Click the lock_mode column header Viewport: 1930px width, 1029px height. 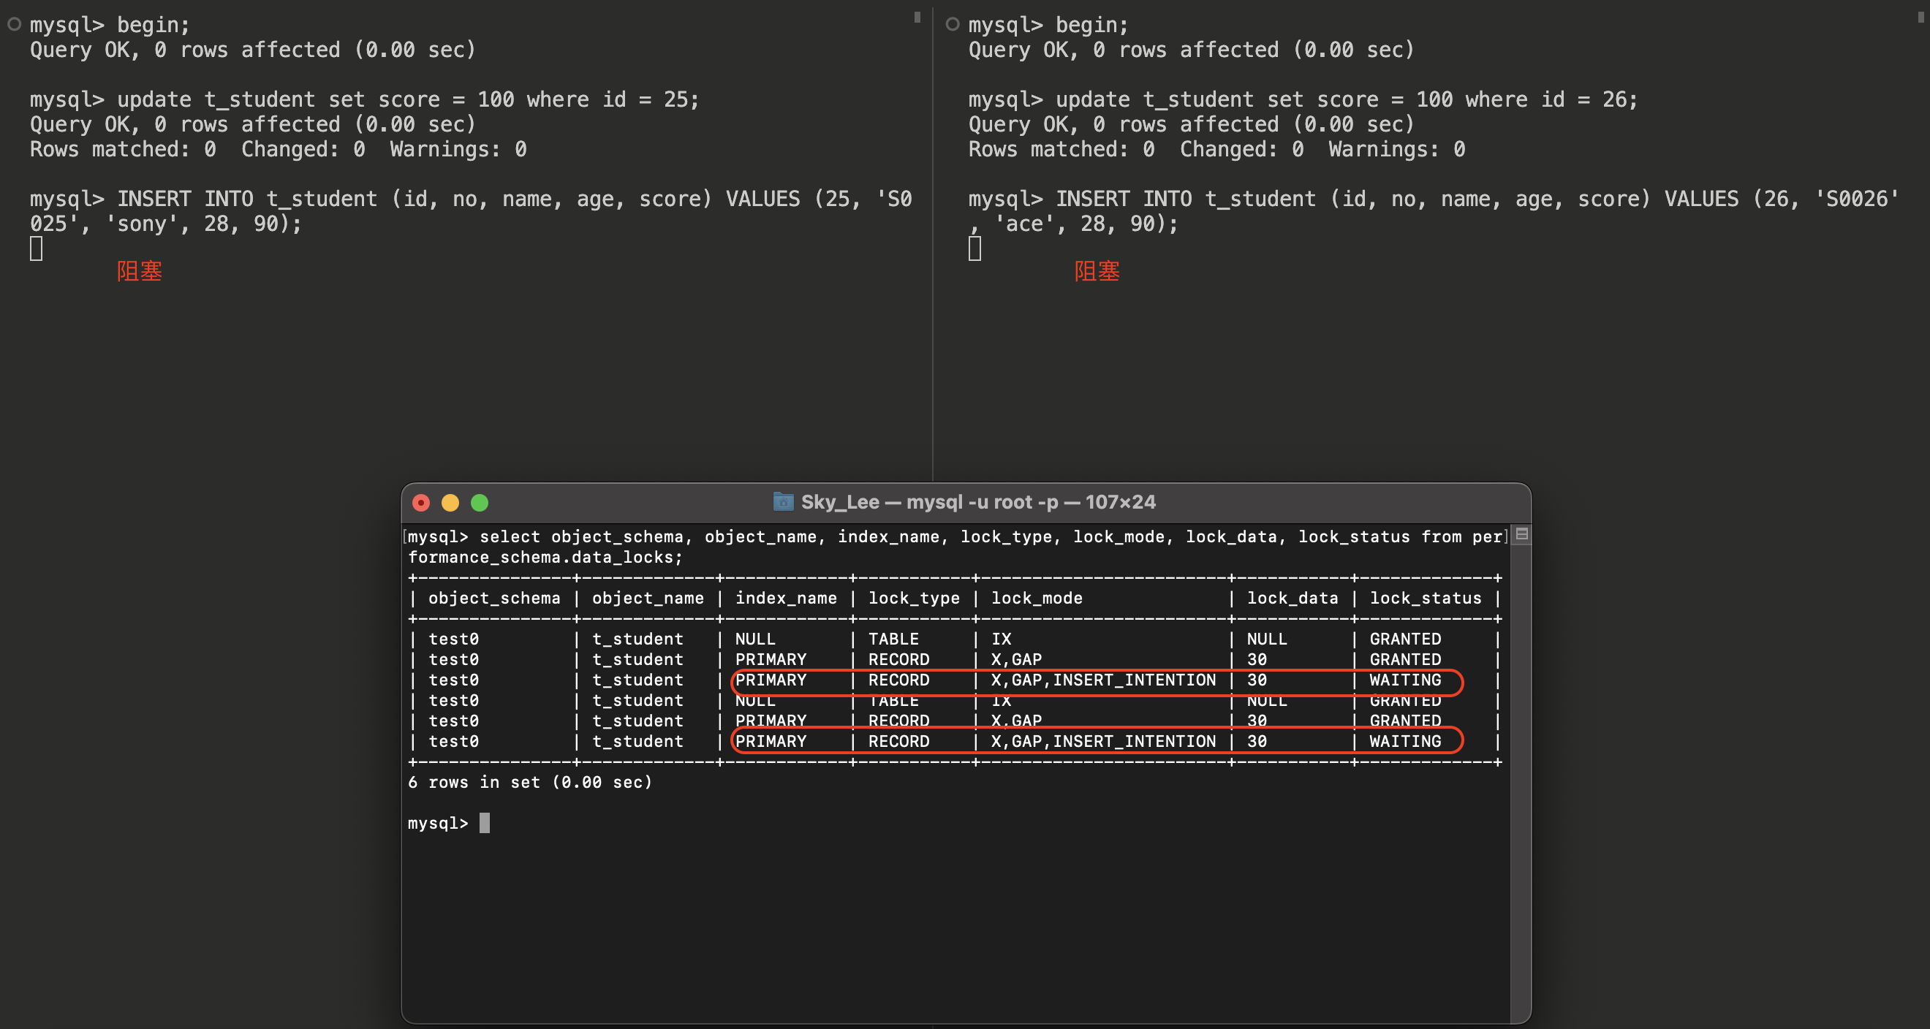coord(1036,599)
